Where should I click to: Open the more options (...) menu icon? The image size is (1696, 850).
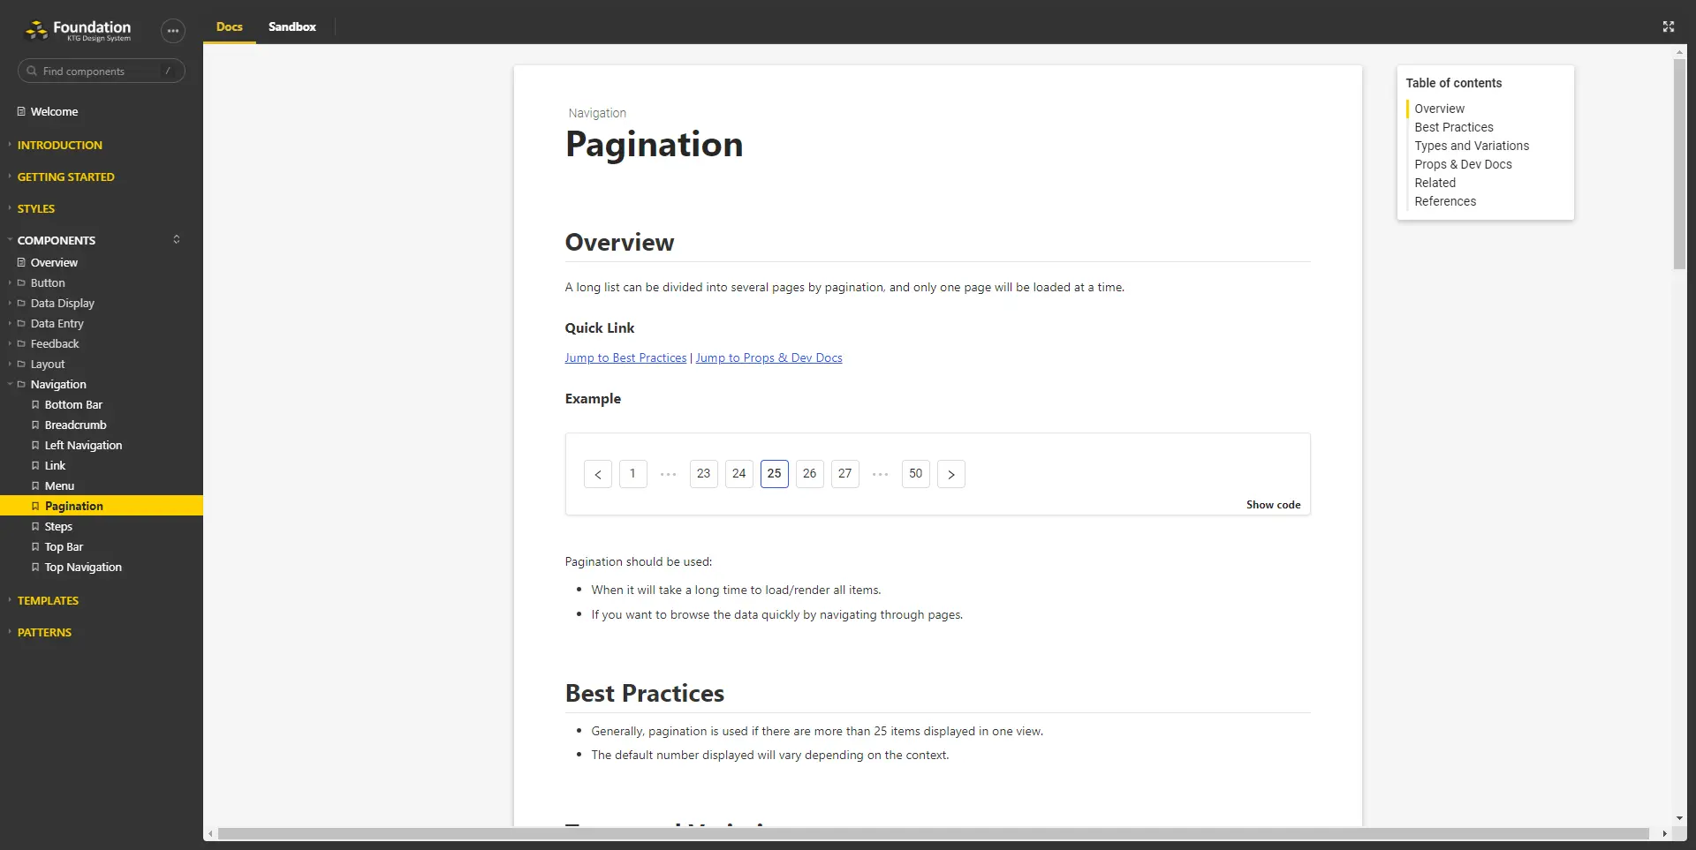[173, 30]
